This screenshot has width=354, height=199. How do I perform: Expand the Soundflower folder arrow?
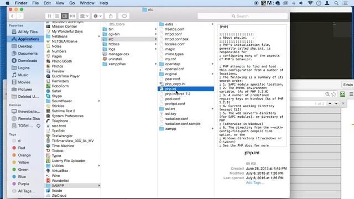pos(99,101)
